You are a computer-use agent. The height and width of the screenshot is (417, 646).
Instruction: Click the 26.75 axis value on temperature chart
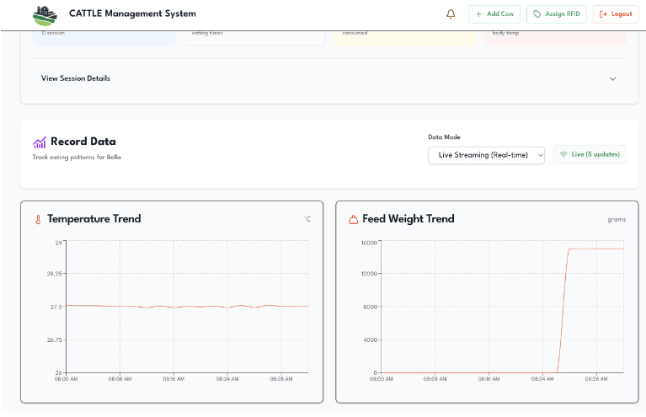coord(55,340)
